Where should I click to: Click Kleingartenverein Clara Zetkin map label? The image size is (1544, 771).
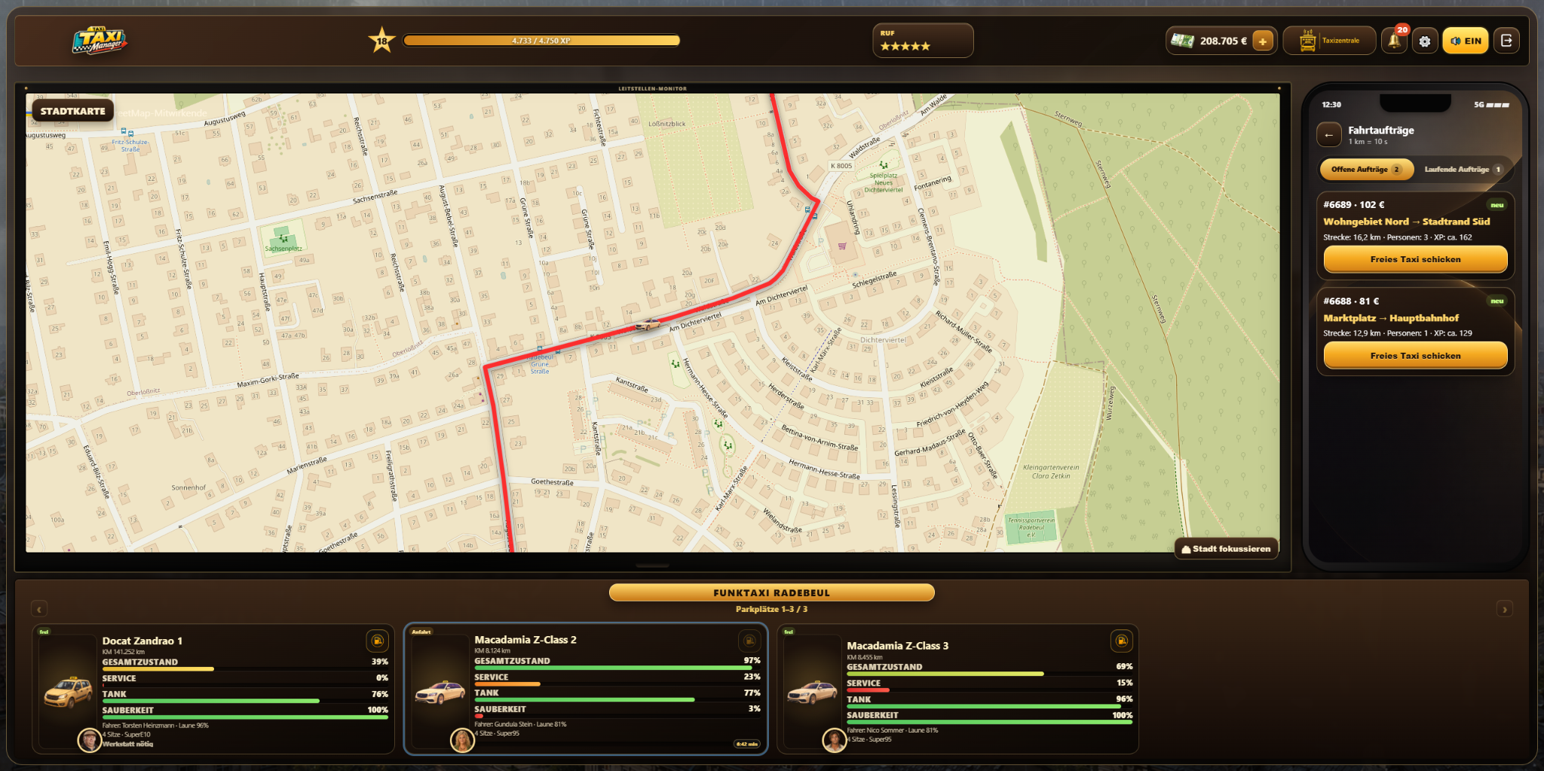(1051, 472)
